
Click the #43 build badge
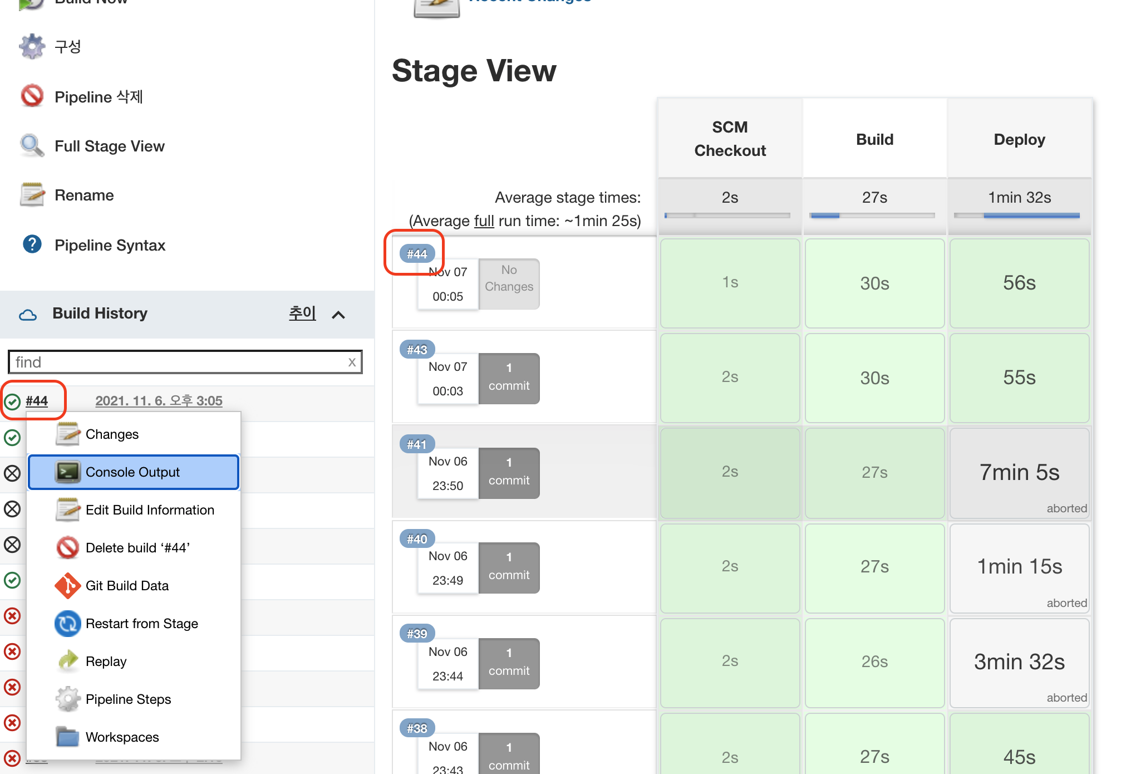(x=417, y=350)
